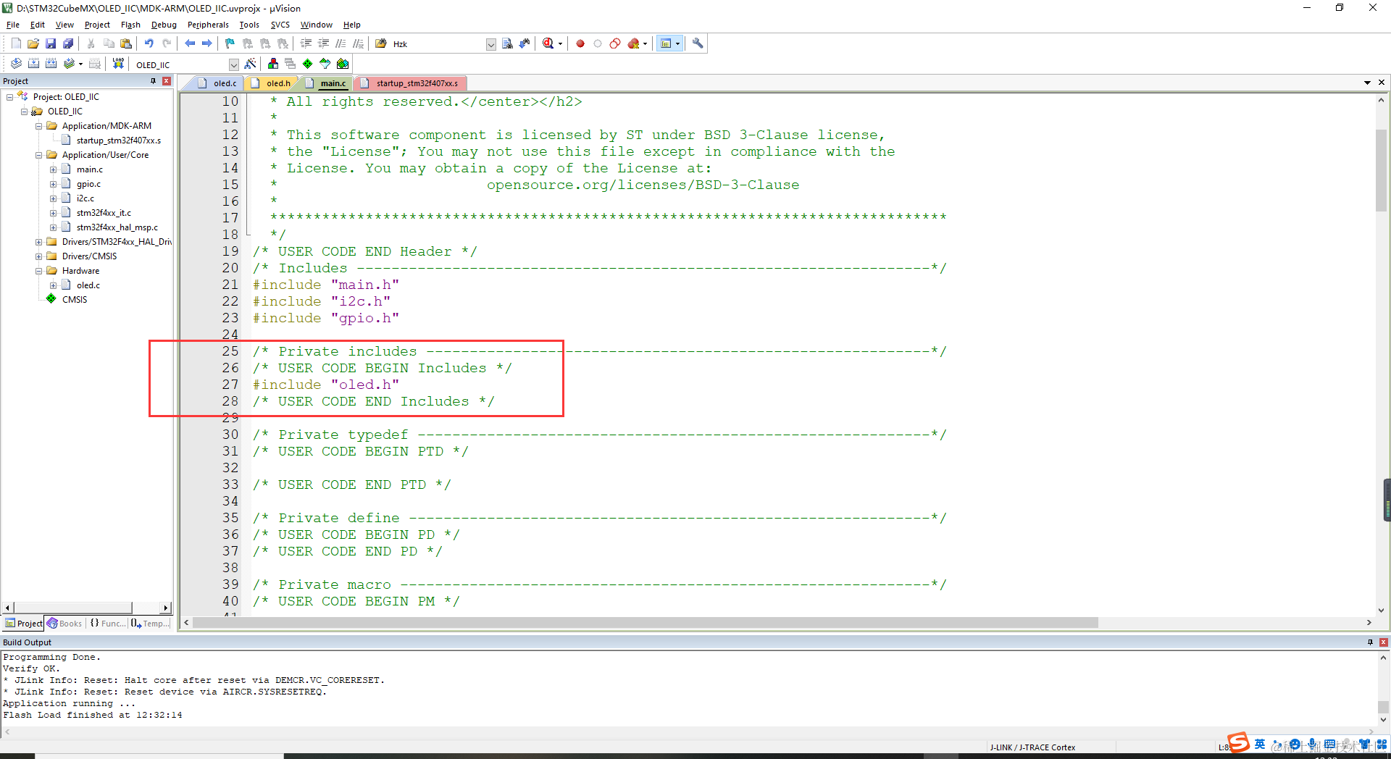Start a debug session with the magnifier 'd' icon

548,43
